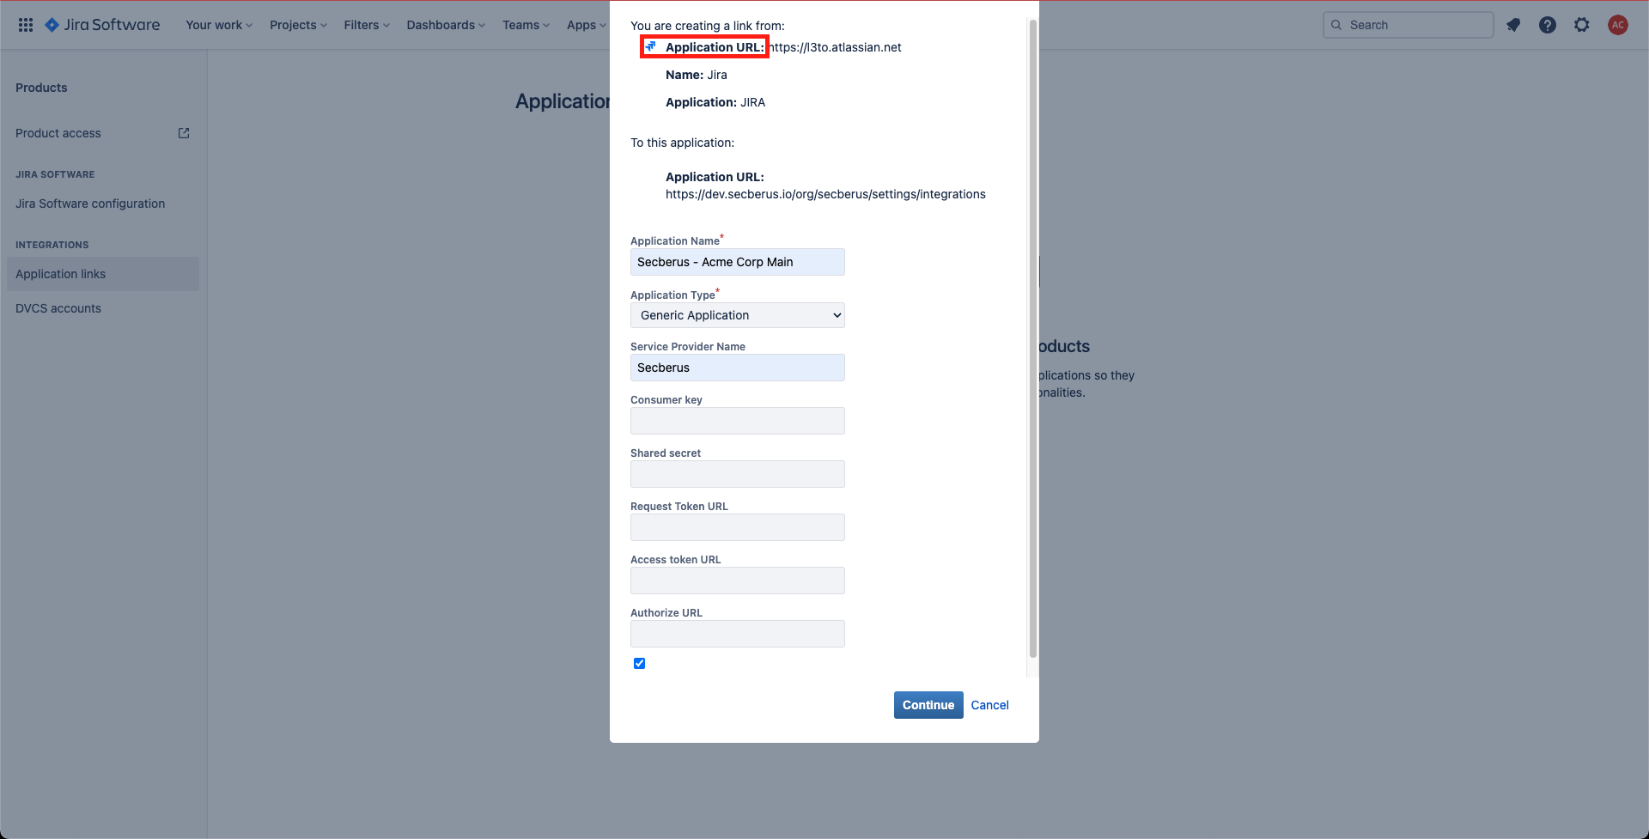Expand the Apps menu
Viewport: 1649px width, 839px height.
[586, 25]
